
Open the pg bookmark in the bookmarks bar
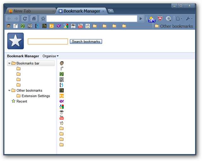coord(23,26)
